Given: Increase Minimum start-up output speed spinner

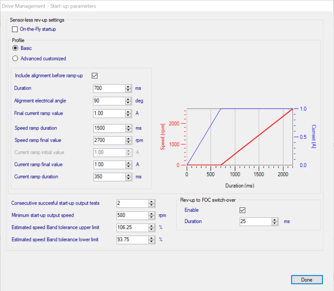Looking at the screenshot, I should click(151, 214).
